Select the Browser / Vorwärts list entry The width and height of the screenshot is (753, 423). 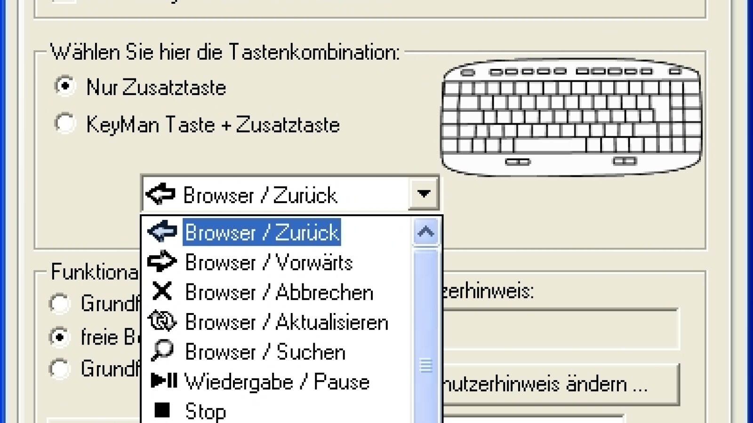pyautogui.click(x=268, y=262)
